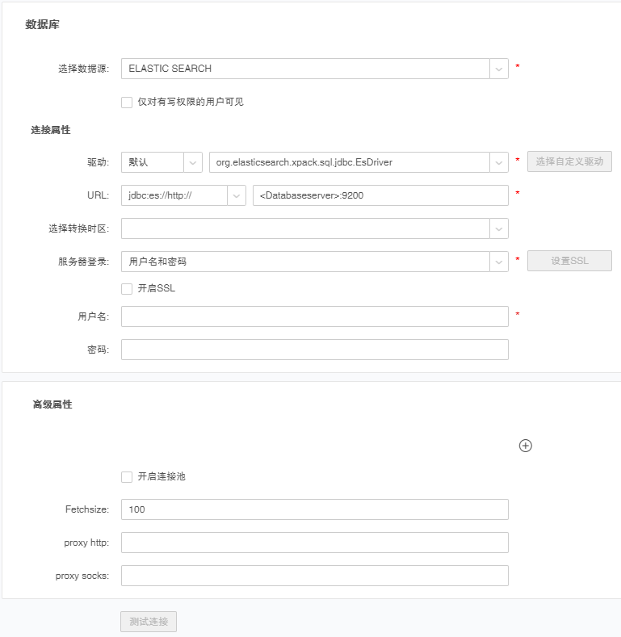
Task: Click the 连接属性 section heading
Action: [51, 130]
